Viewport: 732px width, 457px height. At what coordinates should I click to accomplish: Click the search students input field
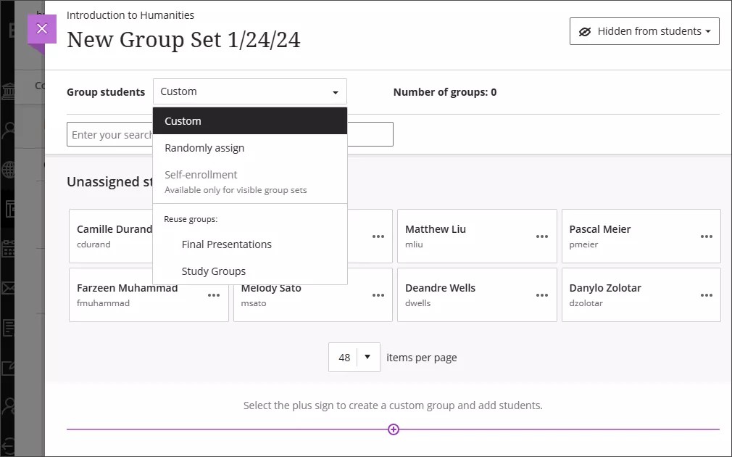point(109,134)
